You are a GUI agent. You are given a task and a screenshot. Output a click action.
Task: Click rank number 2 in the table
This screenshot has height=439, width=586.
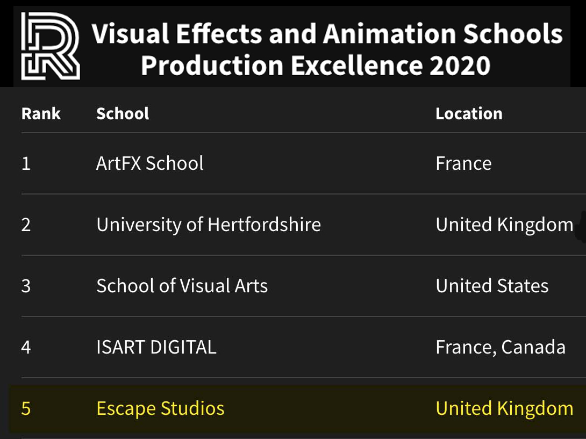26,225
